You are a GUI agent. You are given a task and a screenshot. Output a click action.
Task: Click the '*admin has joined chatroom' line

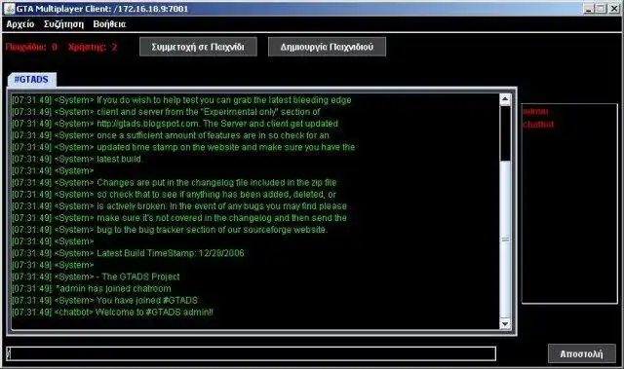(x=91, y=288)
